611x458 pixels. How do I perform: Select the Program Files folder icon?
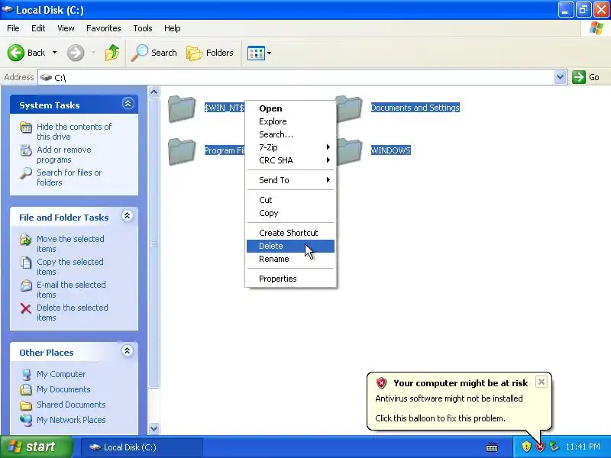(x=182, y=151)
